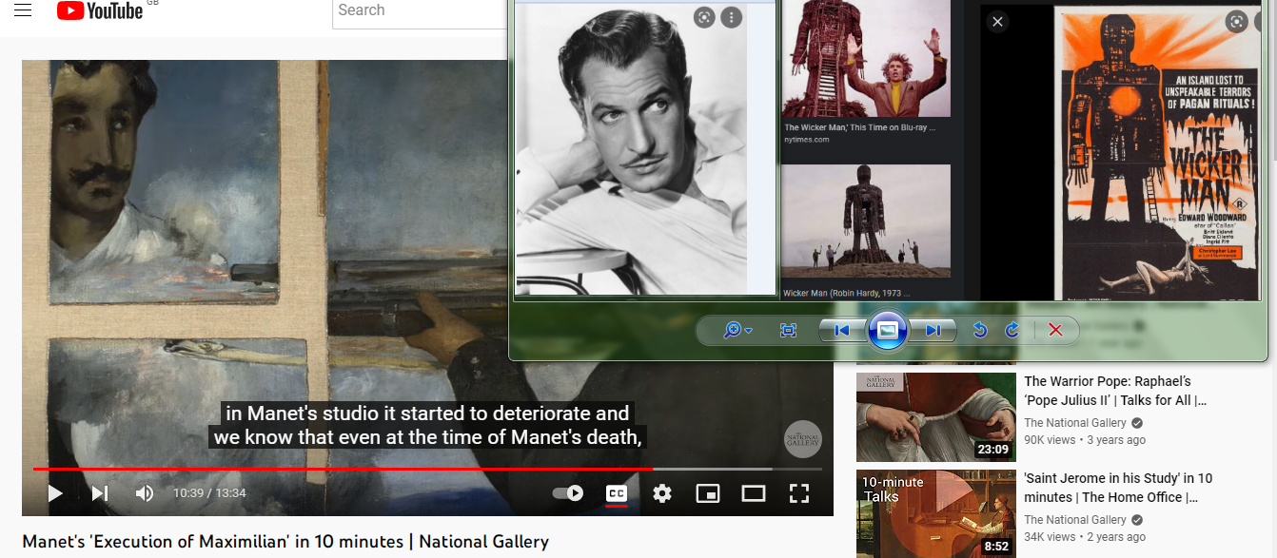Click the Wicker Man movie poster image
The height and width of the screenshot is (558, 1277).
pos(1159,155)
